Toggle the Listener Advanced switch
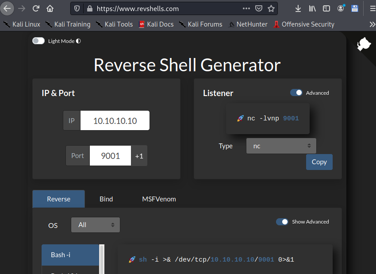This screenshot has width=376, height=274. (x=296, y=93)
